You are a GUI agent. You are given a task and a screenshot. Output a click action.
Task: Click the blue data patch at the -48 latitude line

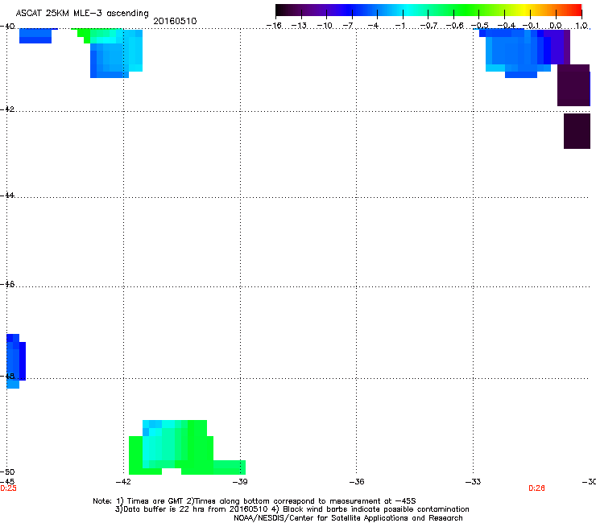15,360
